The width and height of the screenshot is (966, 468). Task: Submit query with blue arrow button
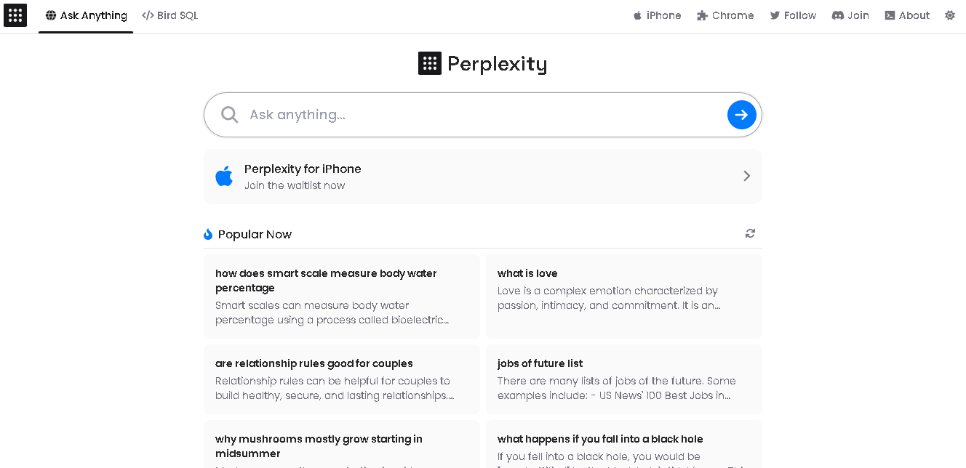click(741, 115)
